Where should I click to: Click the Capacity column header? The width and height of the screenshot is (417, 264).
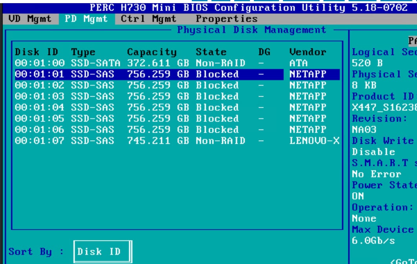pos(152,52)
